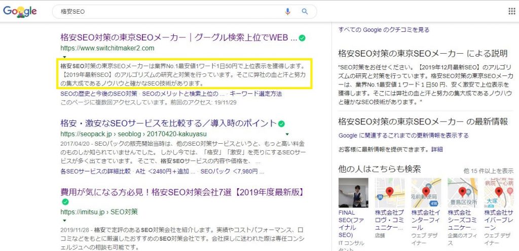
Task: Click https://imitsu.jp › SEO対策 breadcrumb
Action: [x=99, y=212]
